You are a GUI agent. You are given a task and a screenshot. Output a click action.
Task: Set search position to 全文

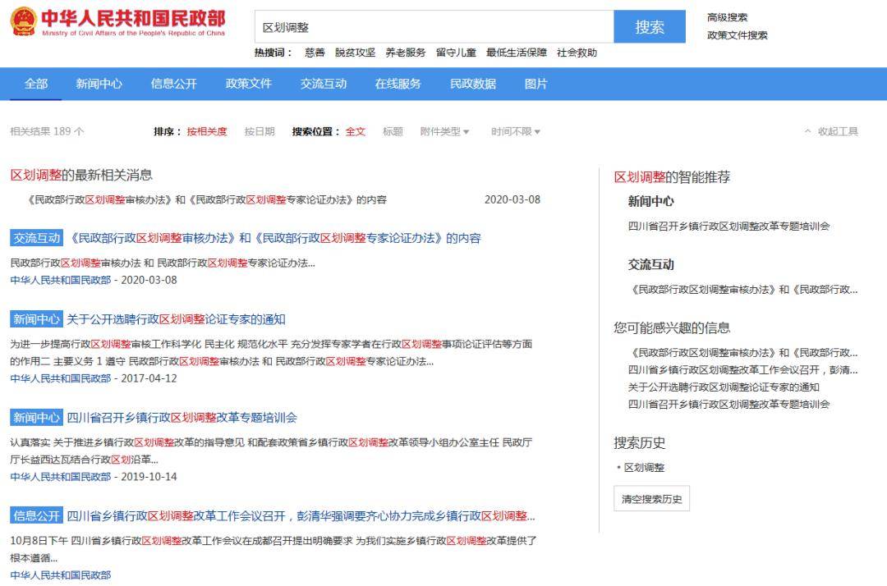(356, 131)
